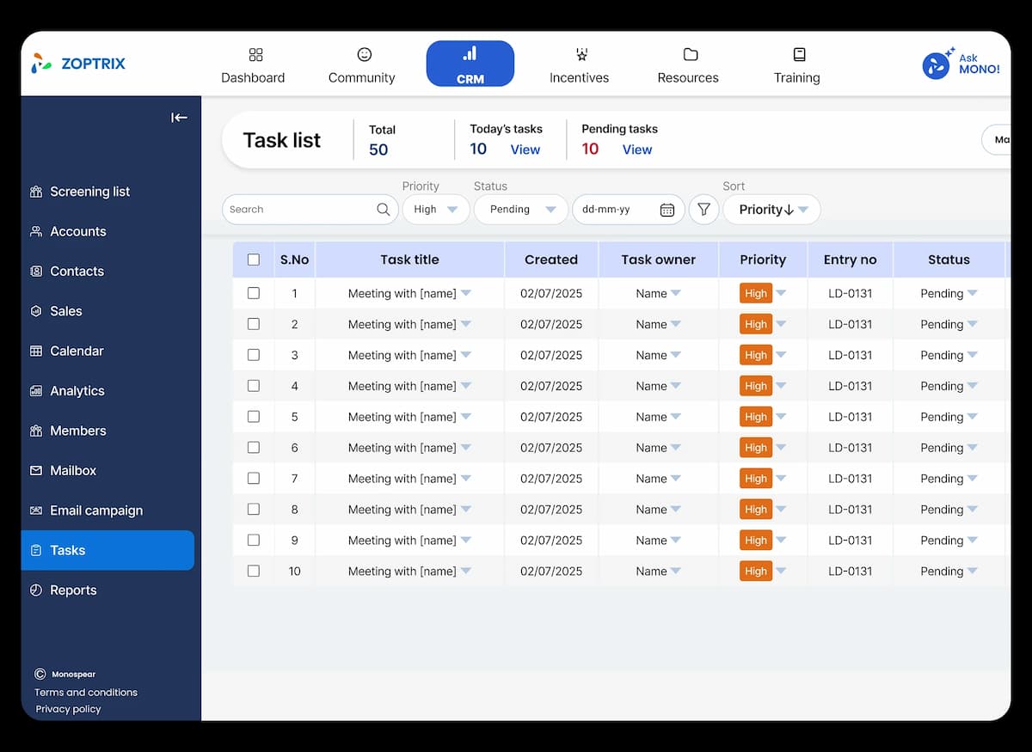
Task: Open the Mailbox from the sidebar
Action: pos(73,470)
